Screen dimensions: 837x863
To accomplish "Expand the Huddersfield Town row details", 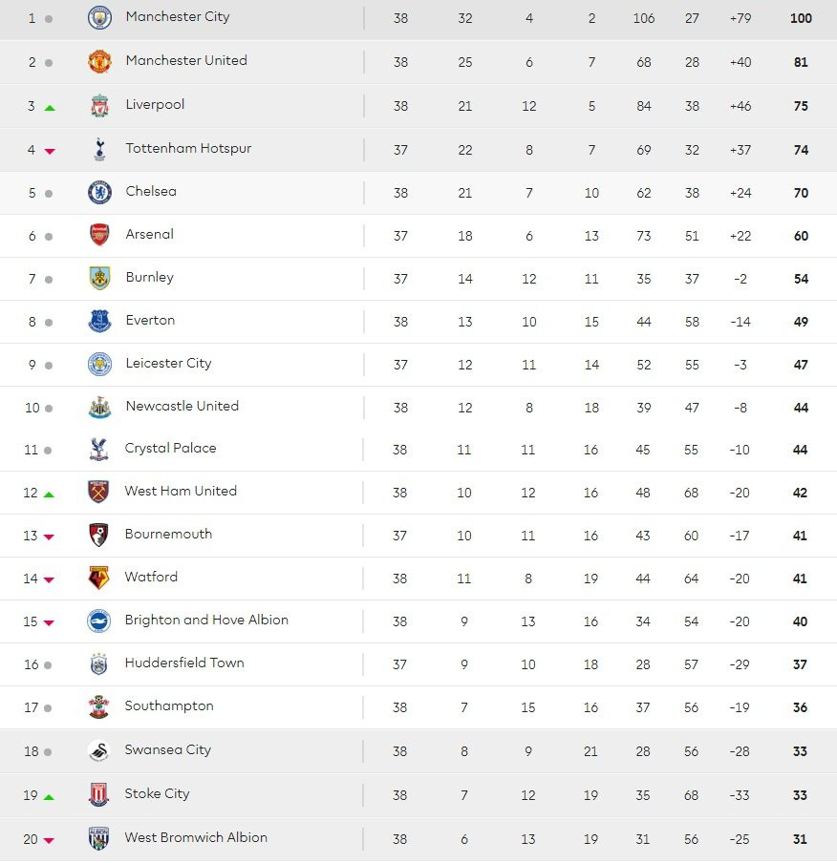I will (418, 664).
